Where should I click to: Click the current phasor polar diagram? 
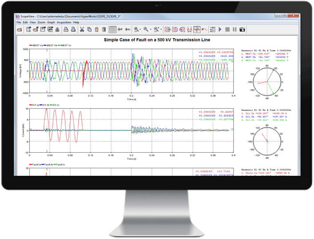click(267, 142)
